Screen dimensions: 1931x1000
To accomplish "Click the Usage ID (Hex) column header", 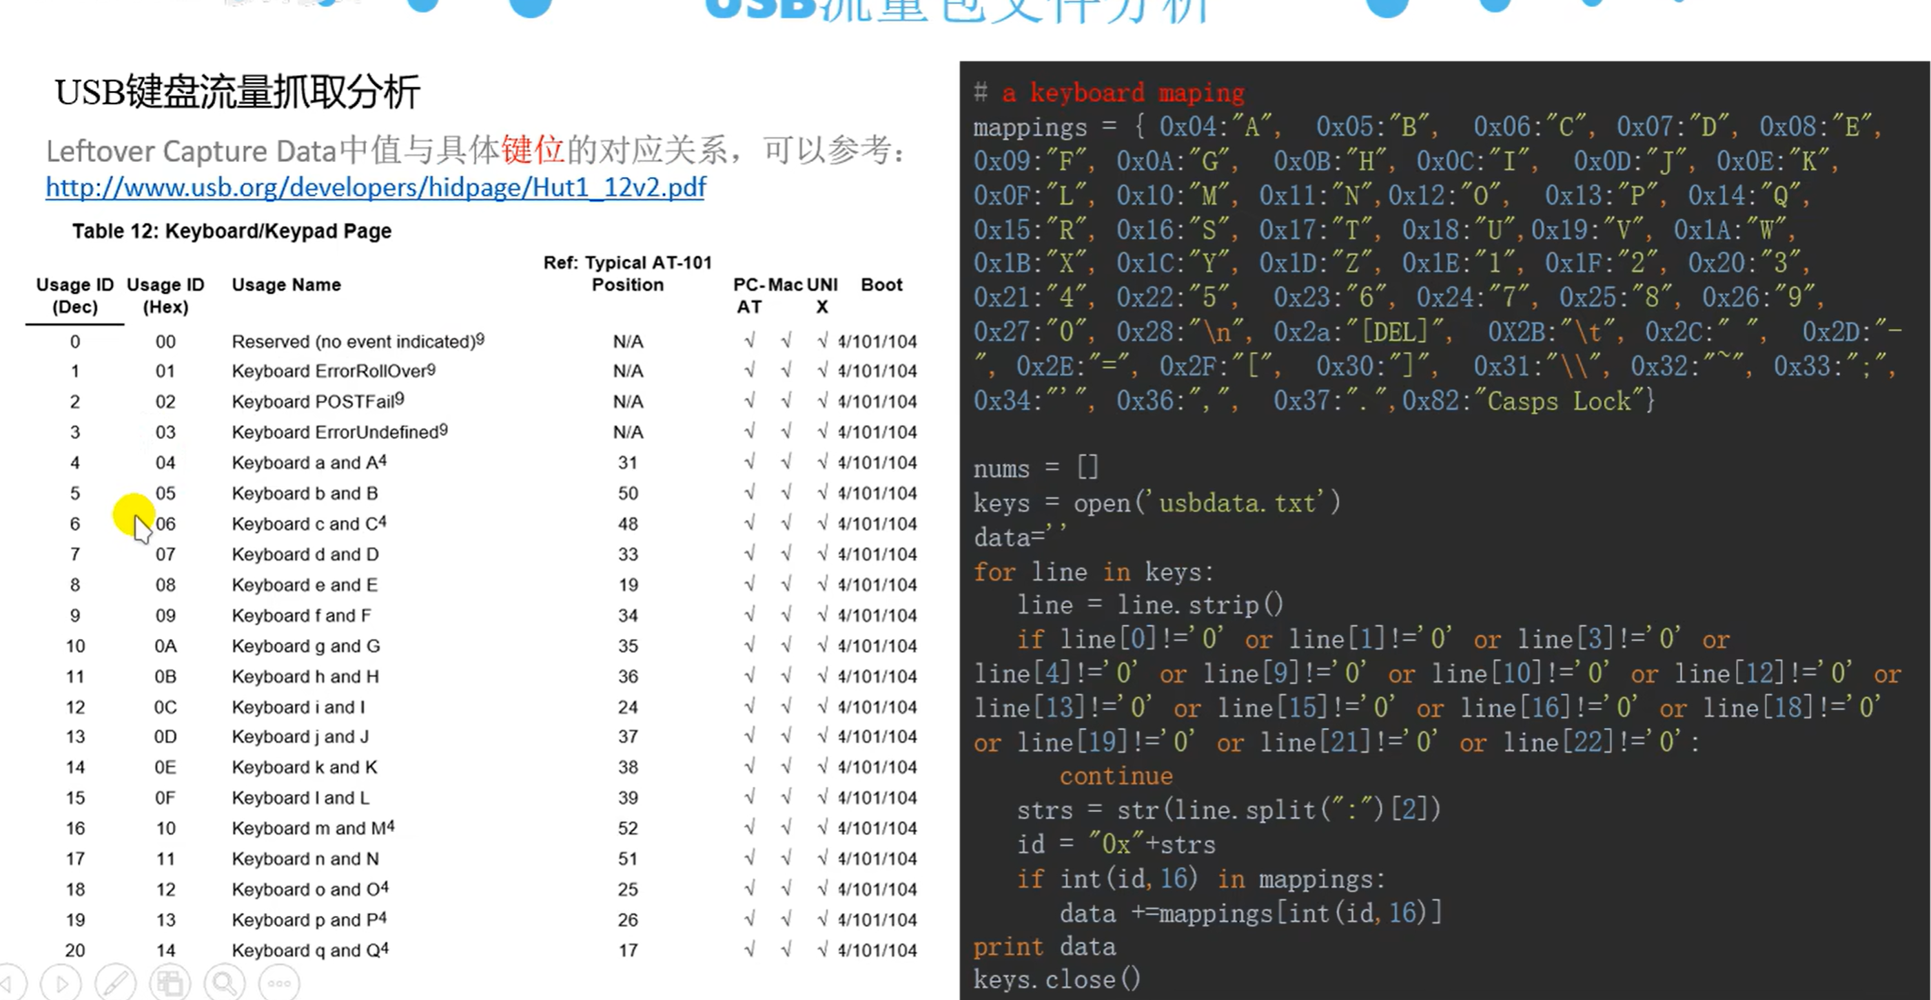I will 165,295.
